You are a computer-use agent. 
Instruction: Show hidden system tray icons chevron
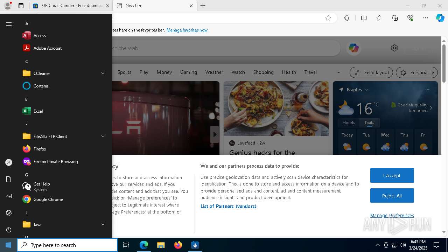coord(377,245)
